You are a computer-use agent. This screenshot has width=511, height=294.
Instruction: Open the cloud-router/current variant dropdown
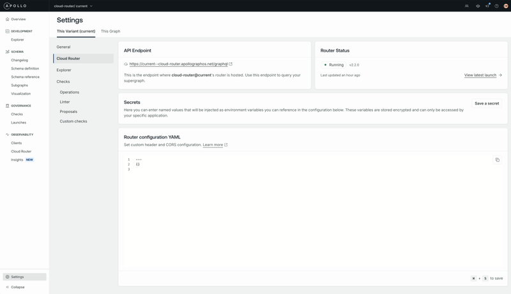tap(73, 6)
